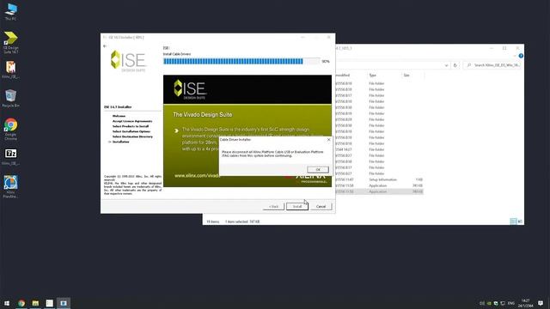The width and height of the screenshot is (550, 309).
Task: Click the active installer taskbar icon
Action: [64, 303]
